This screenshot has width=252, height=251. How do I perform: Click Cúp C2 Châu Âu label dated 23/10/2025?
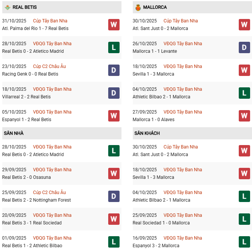(49, 66)
